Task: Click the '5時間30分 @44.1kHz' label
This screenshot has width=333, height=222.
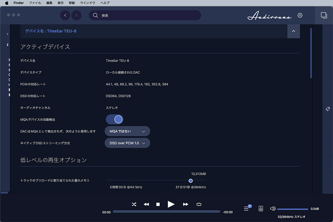Action: (x=126, y=187)
